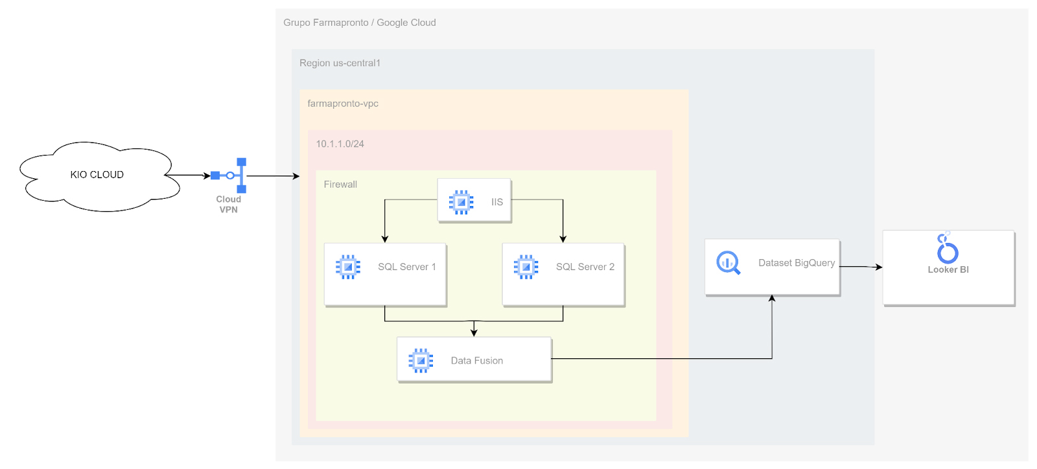
Task: Click the 'IIS' label text
Action: coord(497,202)
